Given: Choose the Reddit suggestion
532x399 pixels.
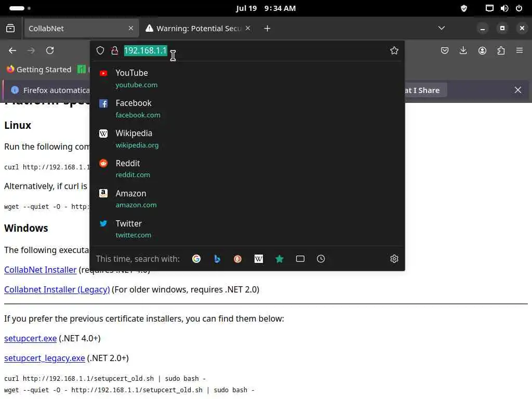Looking at the screenshot, I should point(247,169).
